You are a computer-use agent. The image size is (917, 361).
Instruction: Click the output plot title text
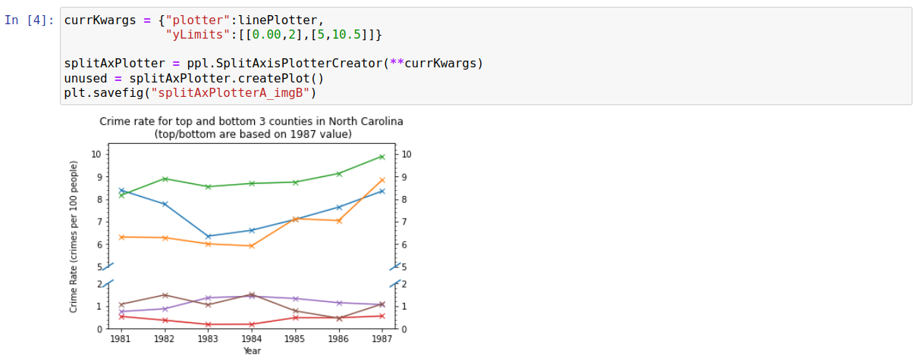pyautogui.click(x=251, y=127)
